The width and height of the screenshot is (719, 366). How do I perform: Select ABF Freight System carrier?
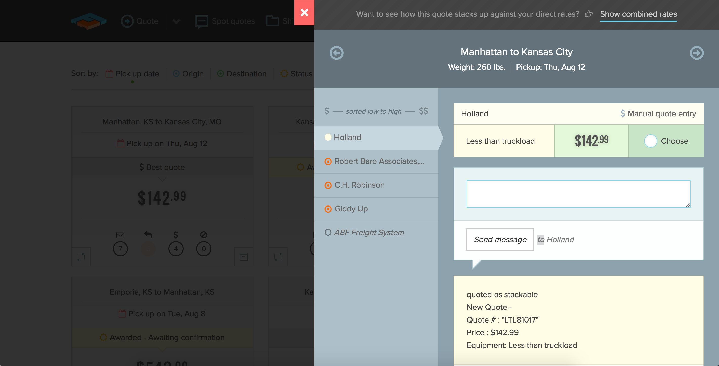pyautogui.click(x=376, y=232)
